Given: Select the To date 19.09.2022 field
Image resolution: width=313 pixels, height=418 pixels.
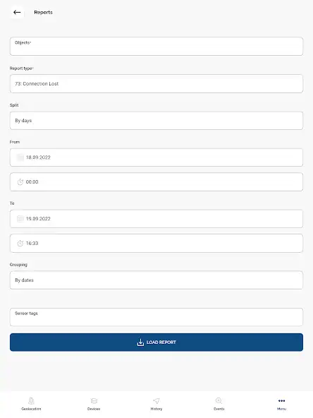Looking at the screenshot, I should click(x=156, y=219).
